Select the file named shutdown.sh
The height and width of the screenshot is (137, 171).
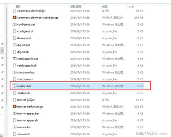coord(25,79)
